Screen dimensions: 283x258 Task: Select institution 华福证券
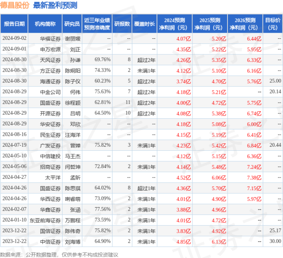click(50, 39)
